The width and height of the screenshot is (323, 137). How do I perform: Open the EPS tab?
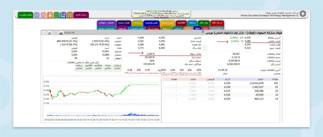(205, 28)
